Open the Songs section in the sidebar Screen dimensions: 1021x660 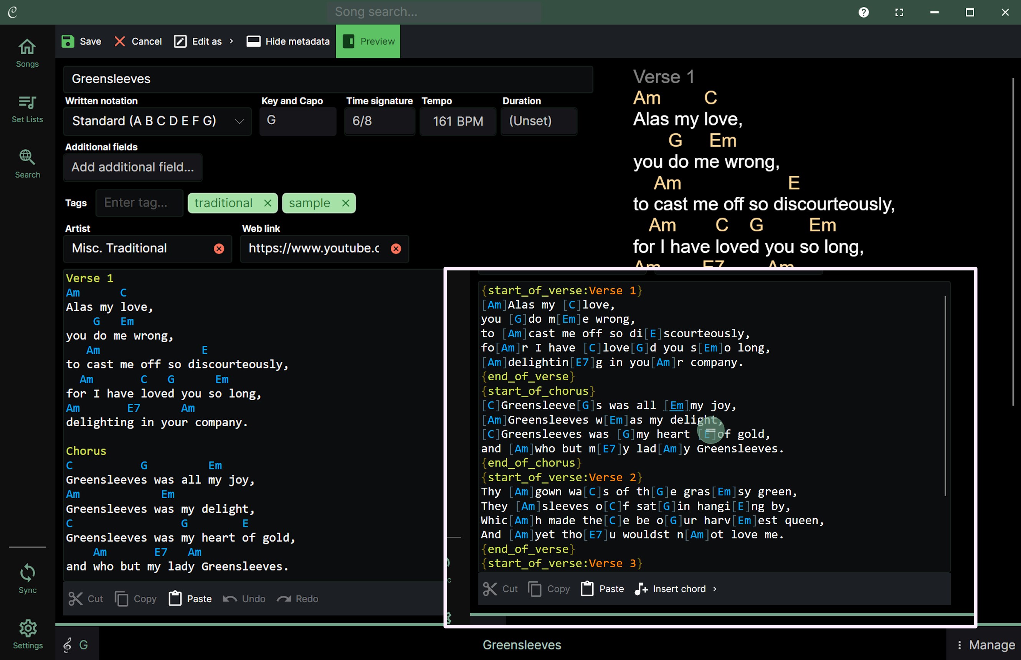tap(27, 53)
